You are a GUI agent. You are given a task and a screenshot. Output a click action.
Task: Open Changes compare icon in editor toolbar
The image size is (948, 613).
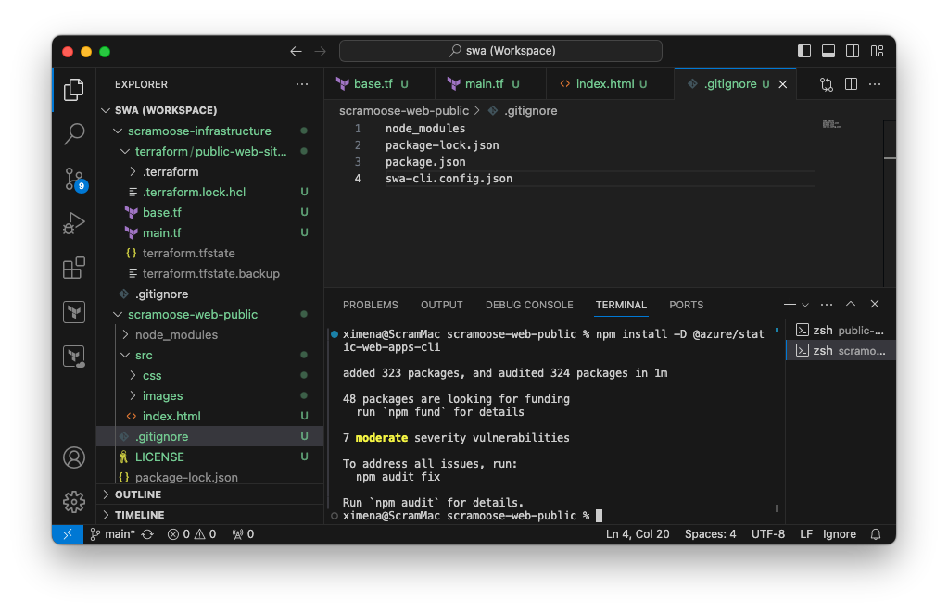[827, 84]
